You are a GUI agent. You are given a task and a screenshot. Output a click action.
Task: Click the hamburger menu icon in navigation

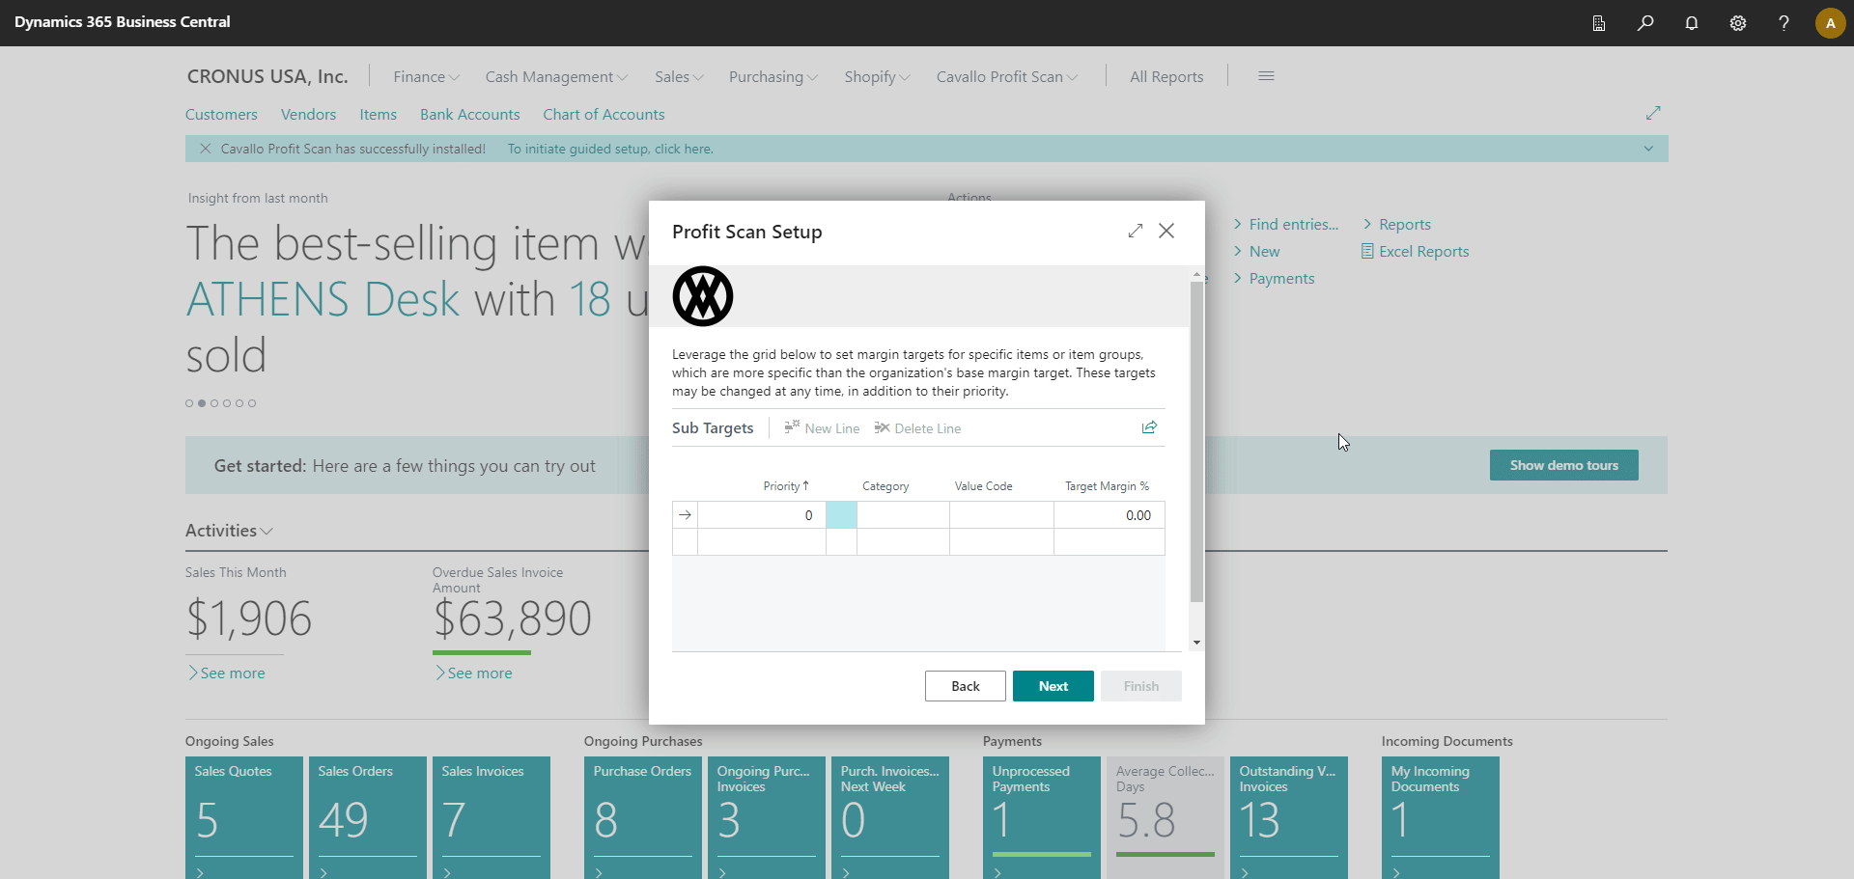pos(1266,76)
